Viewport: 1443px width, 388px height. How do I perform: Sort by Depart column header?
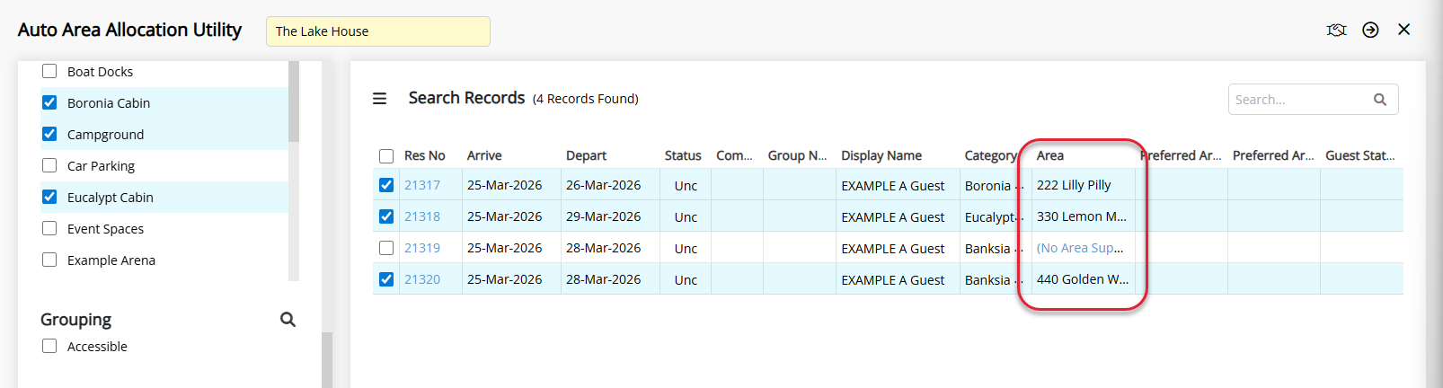tap(586, 155)
